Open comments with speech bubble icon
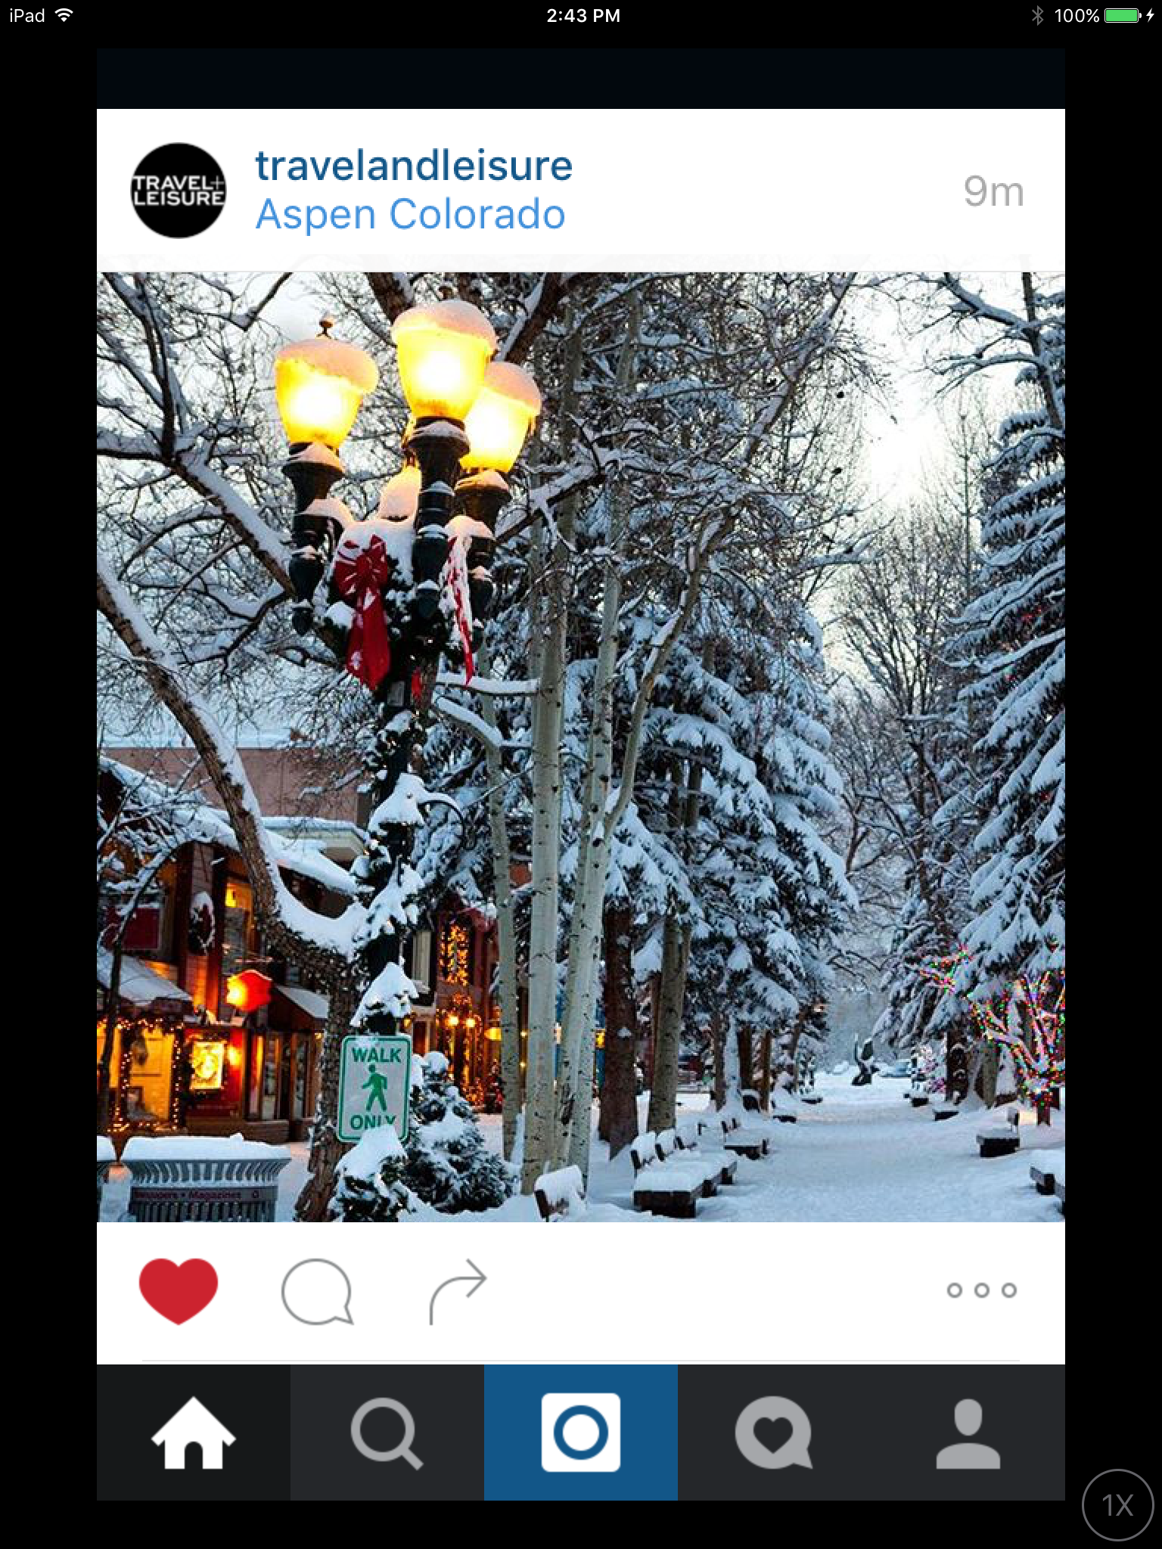 pyautogui.click(x=317, y=1291)
